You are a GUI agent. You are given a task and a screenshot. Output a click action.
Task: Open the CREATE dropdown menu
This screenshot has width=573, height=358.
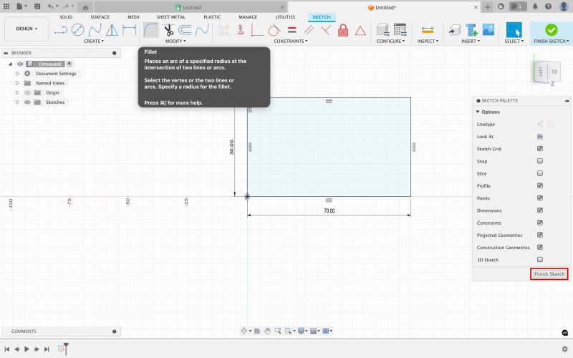(94, 42)
